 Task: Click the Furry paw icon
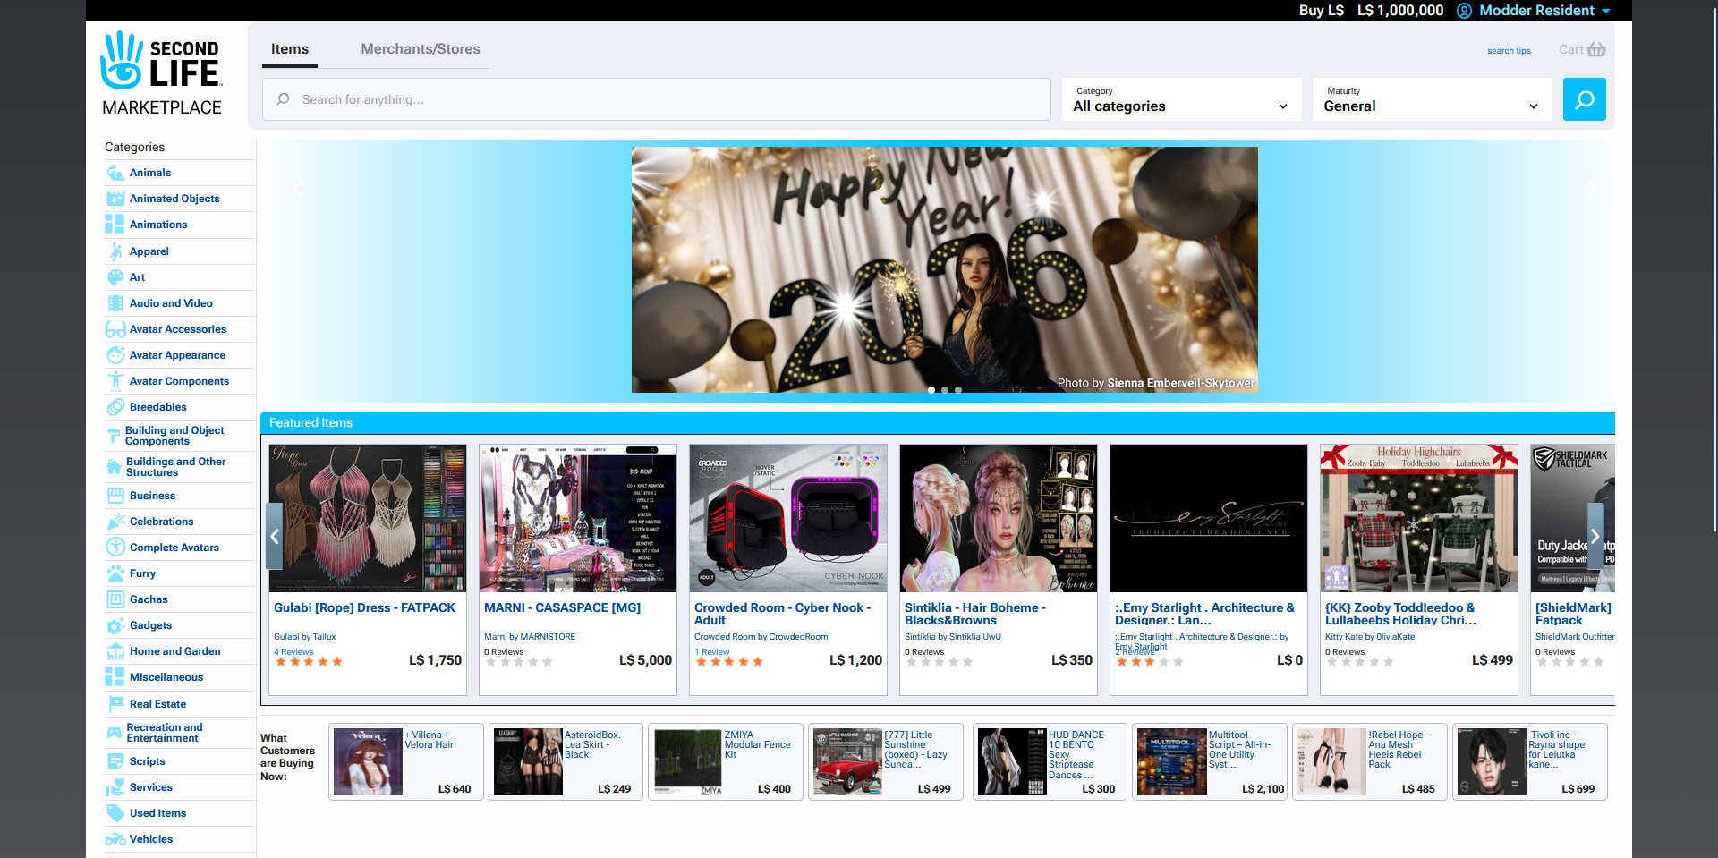click(115, 573)
